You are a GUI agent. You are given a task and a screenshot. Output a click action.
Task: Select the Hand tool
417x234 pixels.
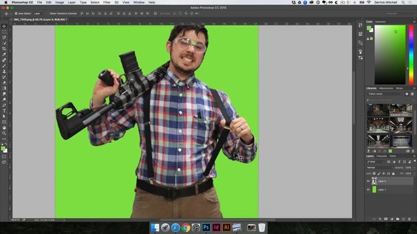pos(4,127)
